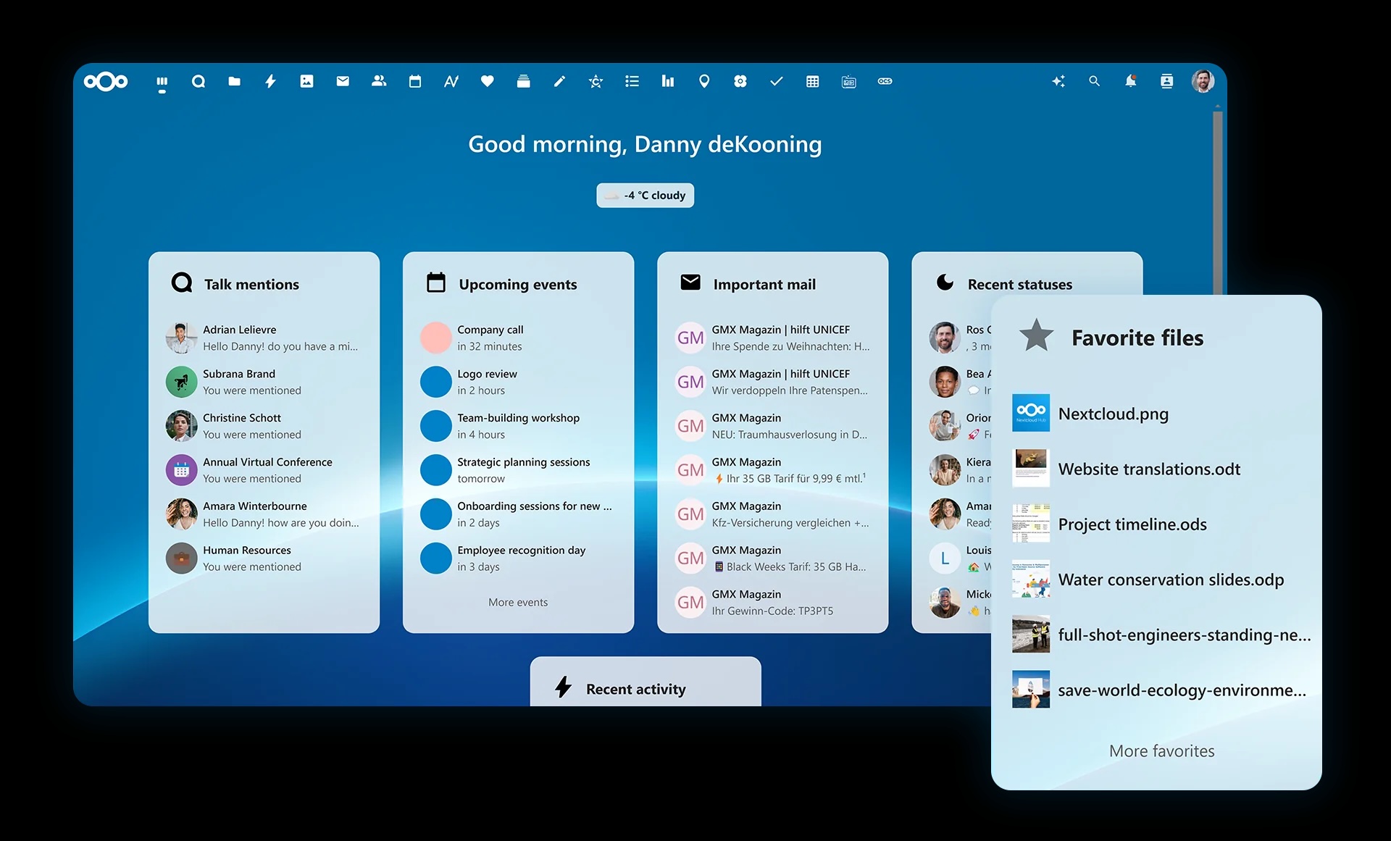This screenshot has width=1391, height=841.
Task: Open Website translations.odt favorite
Action: [x=1161, y=469]
